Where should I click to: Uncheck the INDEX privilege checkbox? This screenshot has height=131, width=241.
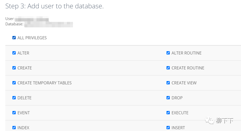pos(14,128)
